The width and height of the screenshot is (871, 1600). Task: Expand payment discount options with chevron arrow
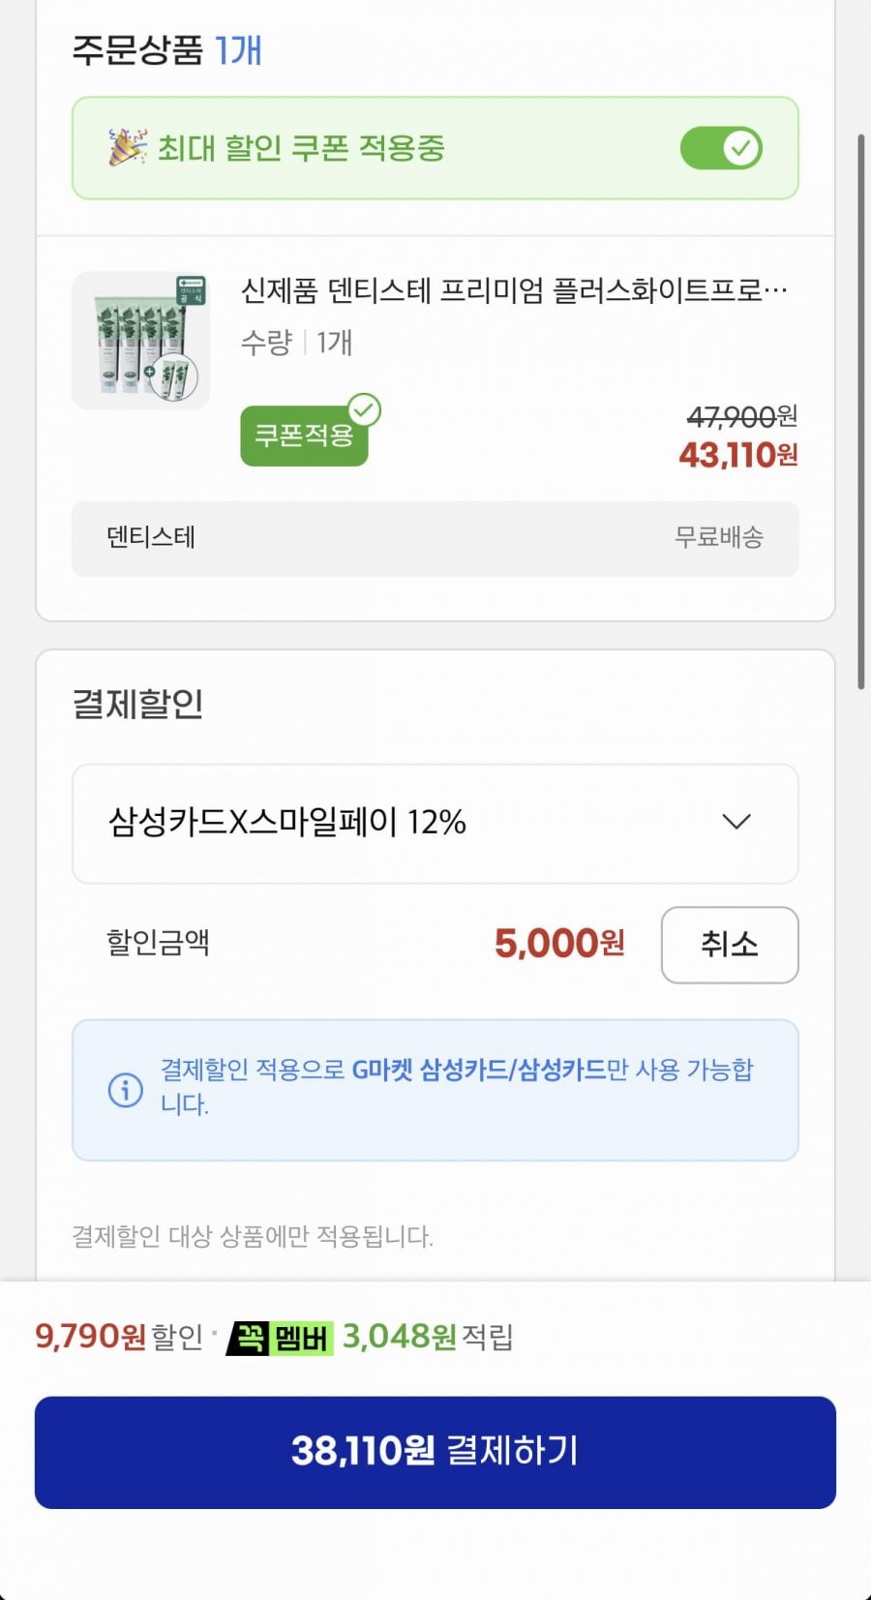(x=736, y=822)
